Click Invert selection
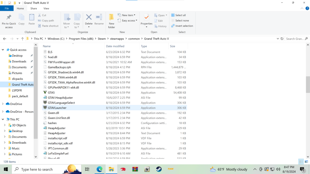This screenshot has height=174, width=310. pos(182,26)
